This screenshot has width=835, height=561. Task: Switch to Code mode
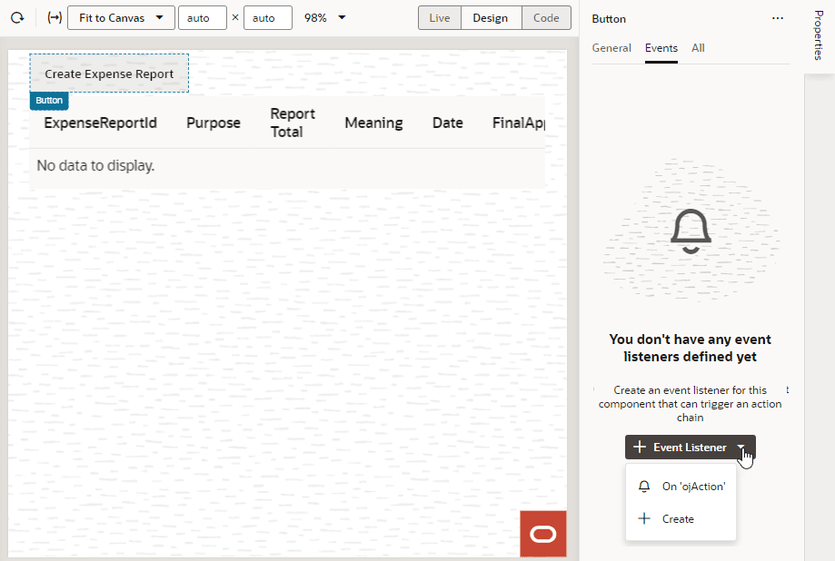546,18
